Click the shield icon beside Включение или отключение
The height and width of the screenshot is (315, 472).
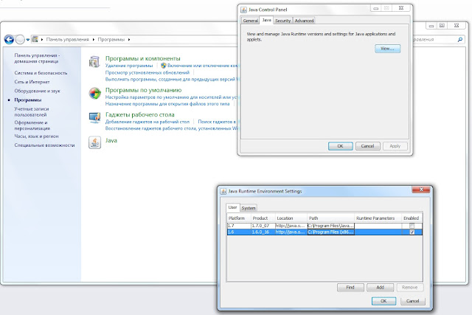coord(164,66)
